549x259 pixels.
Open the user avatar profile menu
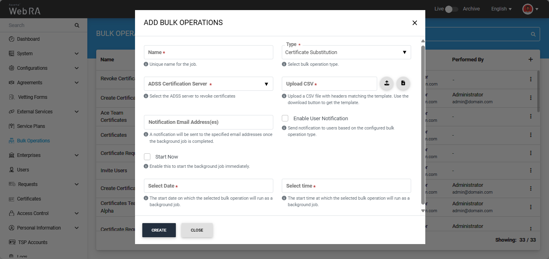tap(528, 9)
